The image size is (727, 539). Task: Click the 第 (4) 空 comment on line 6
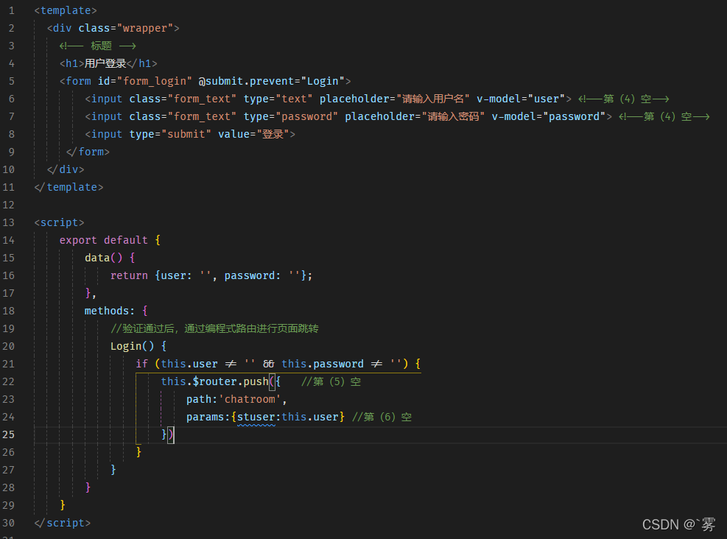click(x=624, y=99)
